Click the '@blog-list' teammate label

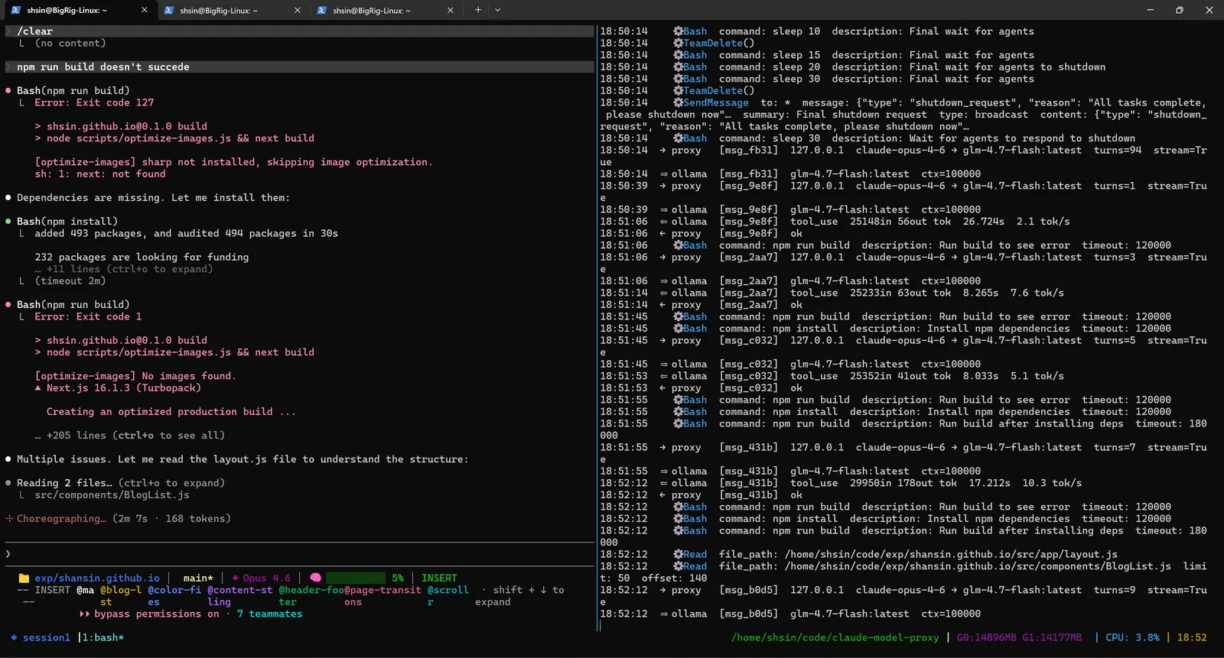coord(120,596)
